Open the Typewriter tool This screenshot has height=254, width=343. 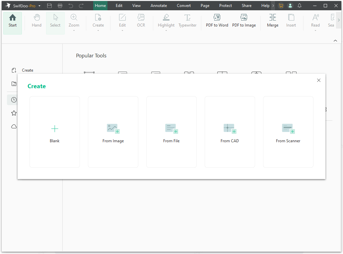point(187,21)
